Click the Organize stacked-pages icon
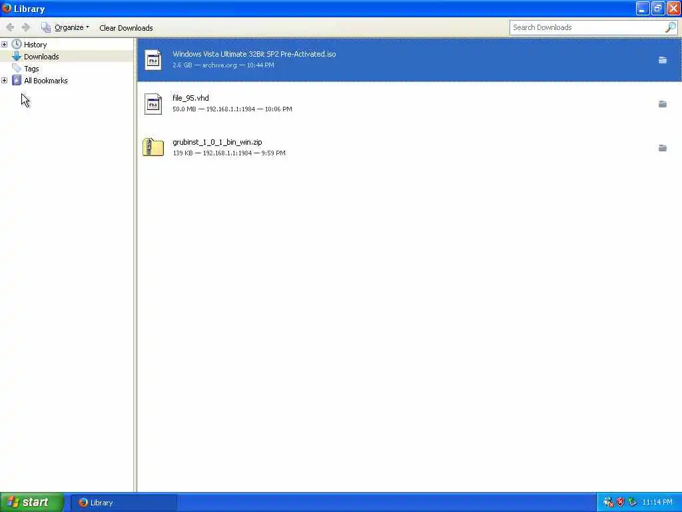The width and height of the screenshot is (682, 512). [x=46, y=27]
